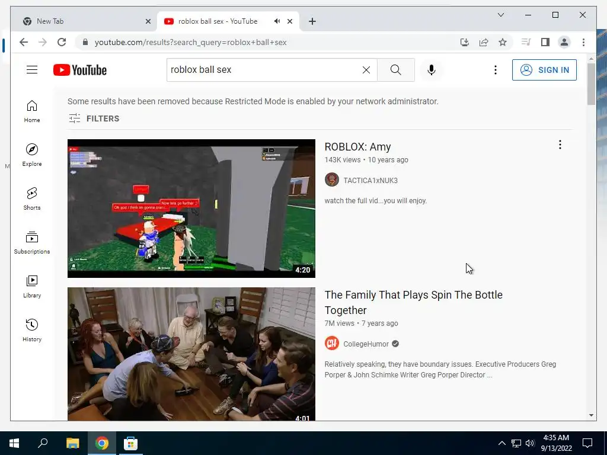Toggle the Chrome side panel

click(x=545, y=42)
